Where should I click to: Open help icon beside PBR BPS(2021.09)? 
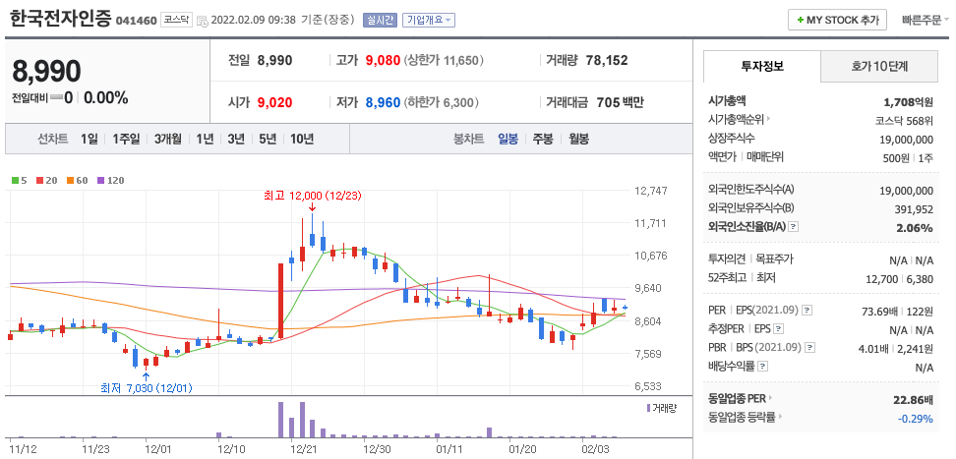pyautogui.click(x=809, y=348)
